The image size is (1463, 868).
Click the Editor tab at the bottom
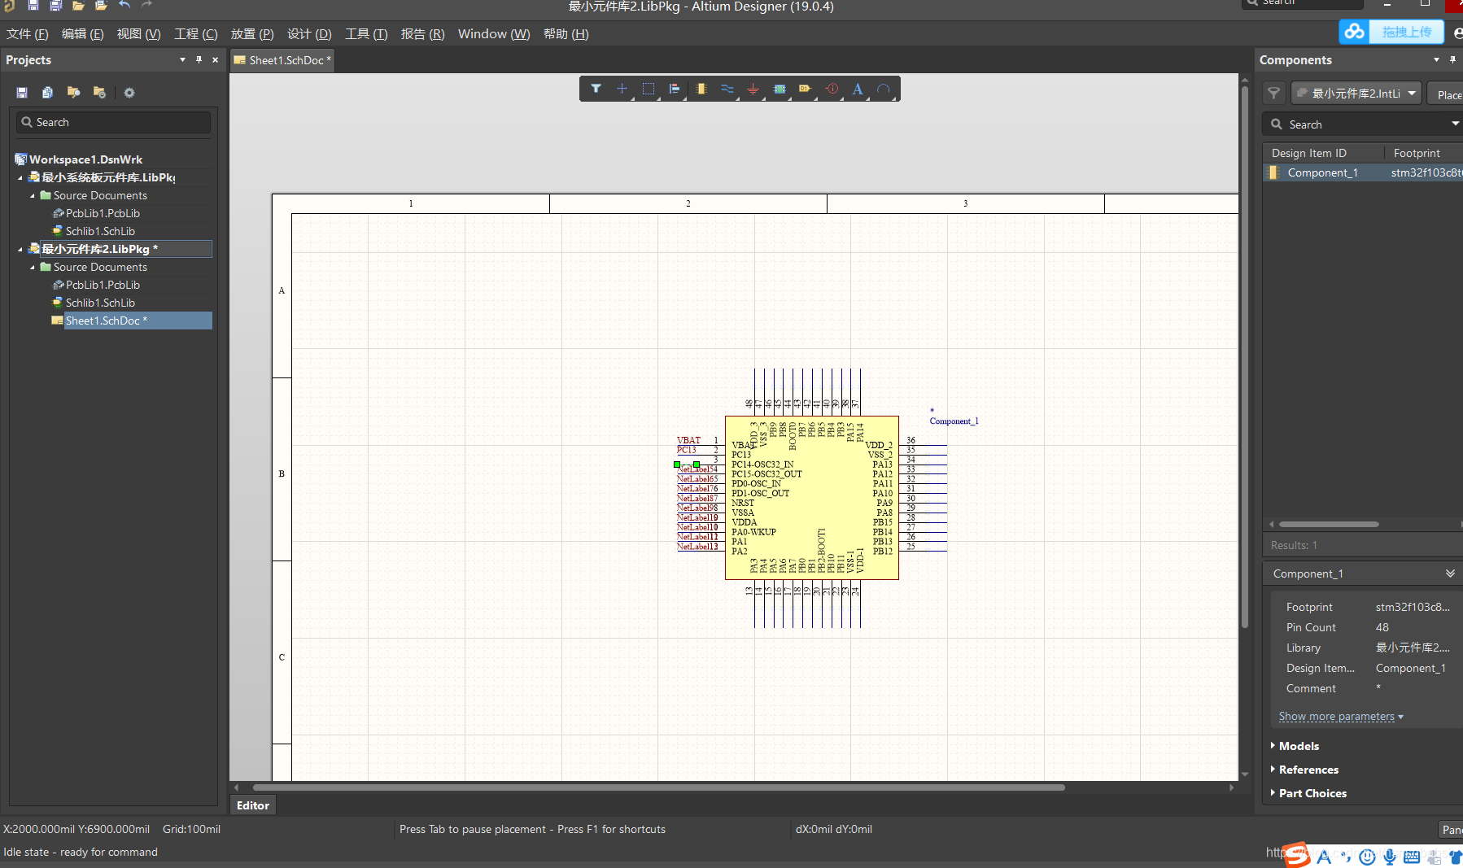tap(253, 805)
